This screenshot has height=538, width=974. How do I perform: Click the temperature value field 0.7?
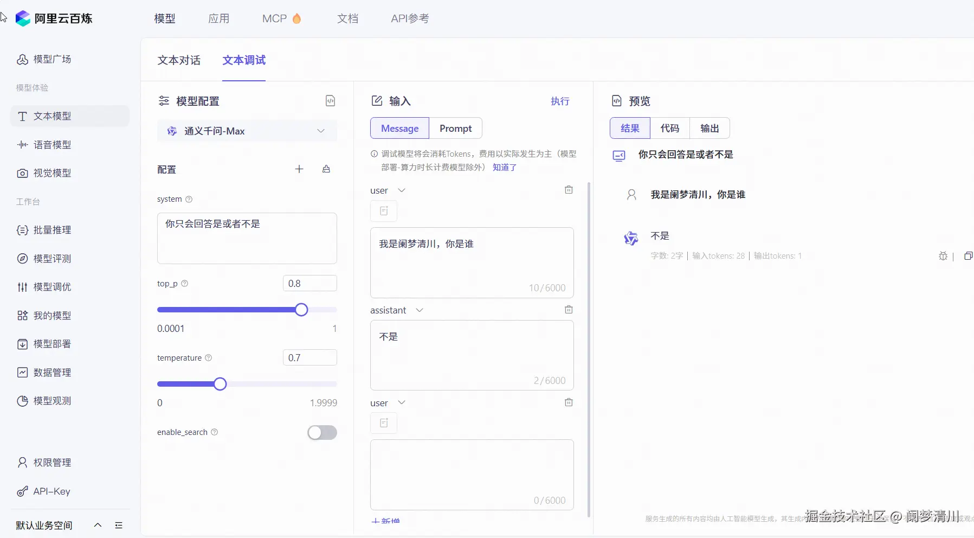point(310,357)
